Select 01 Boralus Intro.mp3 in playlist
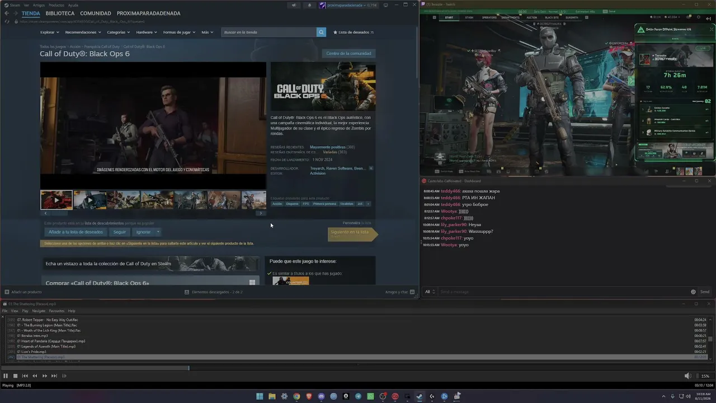Screen dimensions: 716x403 [x=32, y=336]
